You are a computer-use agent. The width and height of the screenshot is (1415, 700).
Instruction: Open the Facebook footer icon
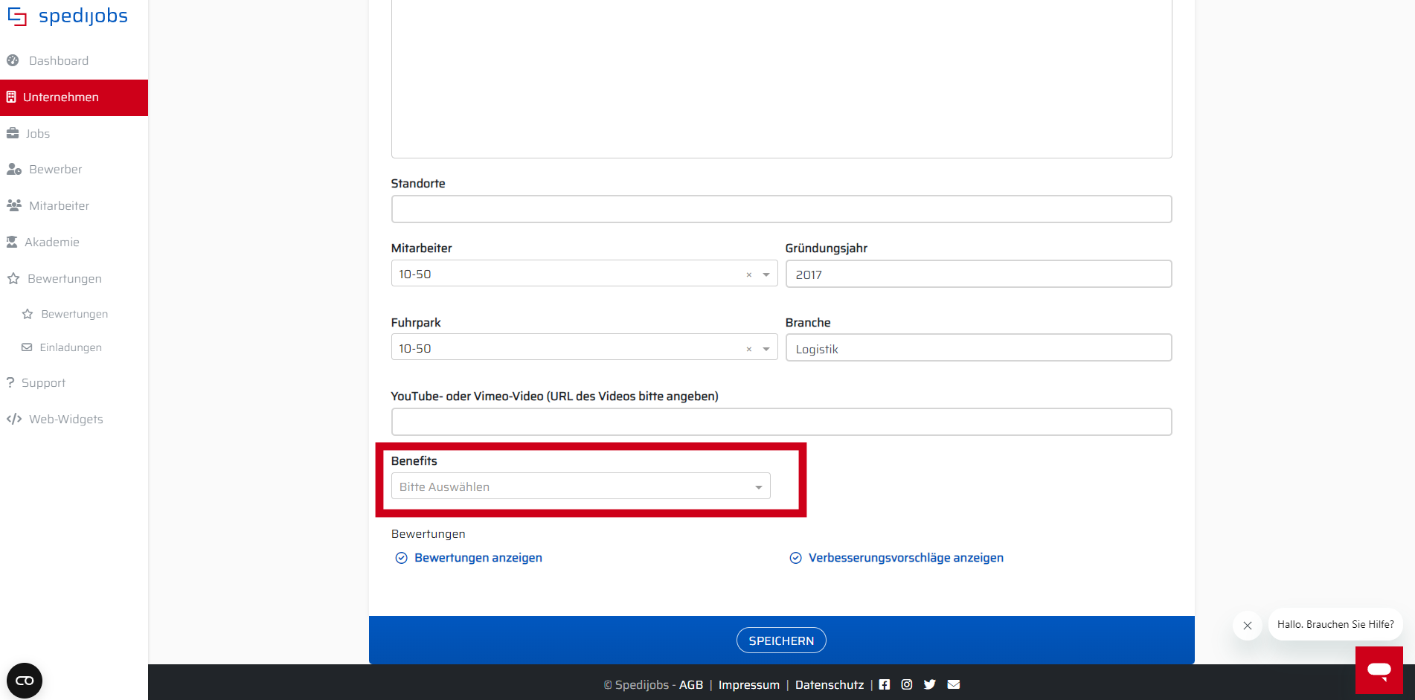pos(885,684)
